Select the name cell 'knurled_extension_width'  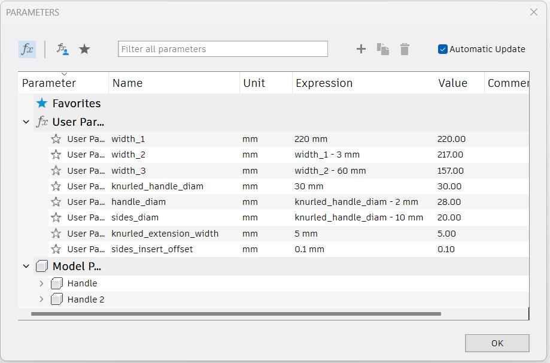[165, 234]
